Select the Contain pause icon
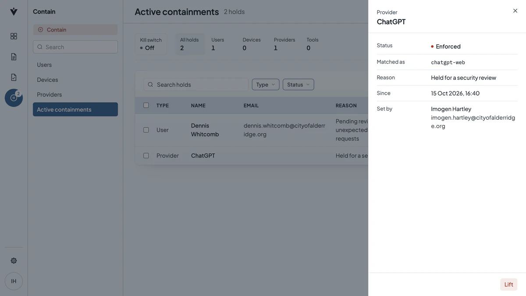Screen dimensions: 526x296 pos(14,98)
